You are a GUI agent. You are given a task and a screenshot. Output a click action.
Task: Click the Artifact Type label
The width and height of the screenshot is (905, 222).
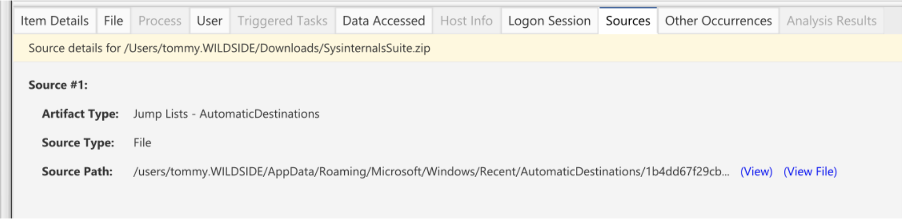click(x=80, y=114)
